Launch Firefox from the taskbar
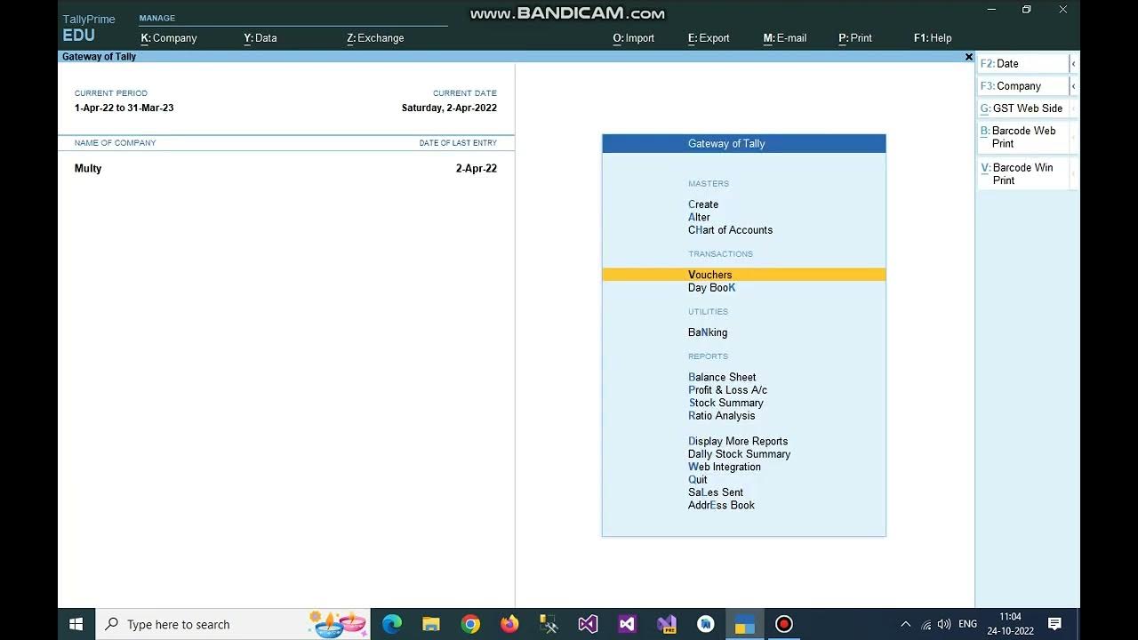This screenshot has width=1138, height=640. coord(509,624)
